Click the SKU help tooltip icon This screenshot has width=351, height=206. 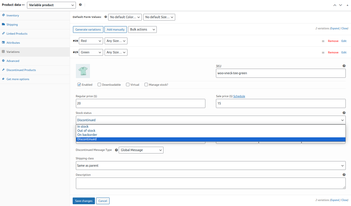click(344, 66)
